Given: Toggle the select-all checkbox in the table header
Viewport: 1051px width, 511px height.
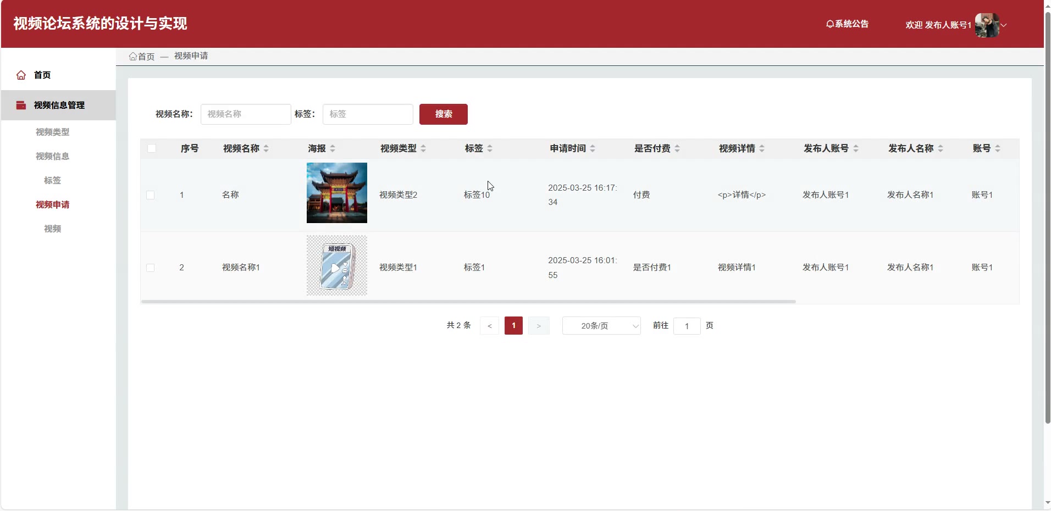Looking at the screenshot, I should [x=152, y=148].
